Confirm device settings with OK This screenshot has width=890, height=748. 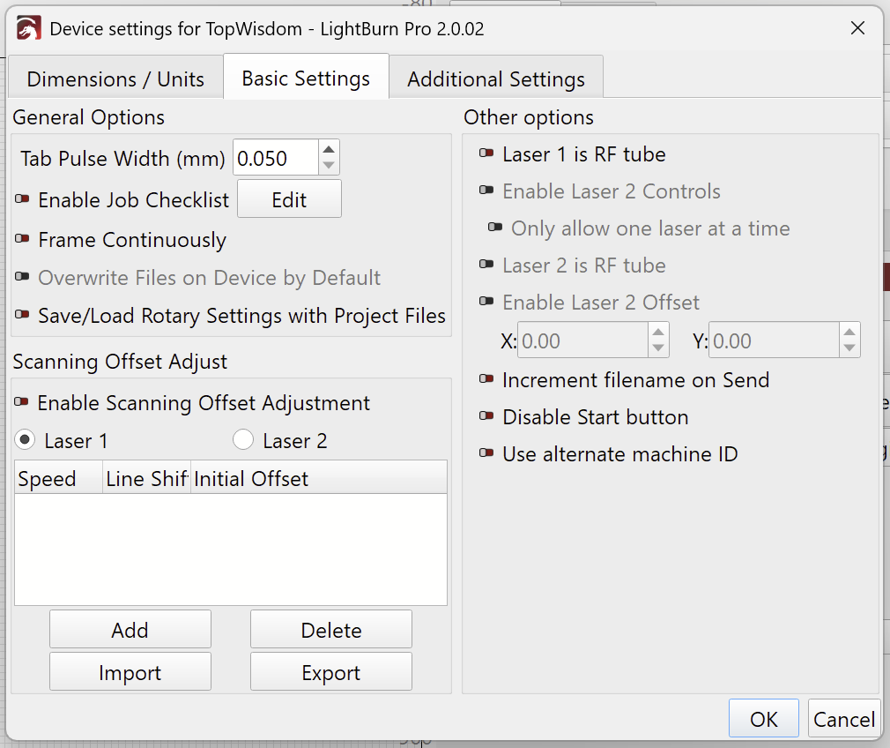point(763,718)
